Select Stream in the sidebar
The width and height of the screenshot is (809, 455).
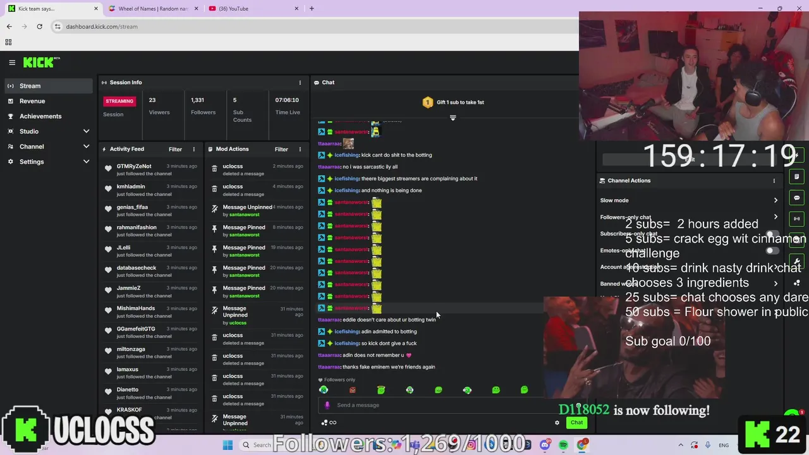[x=47, y=86]
